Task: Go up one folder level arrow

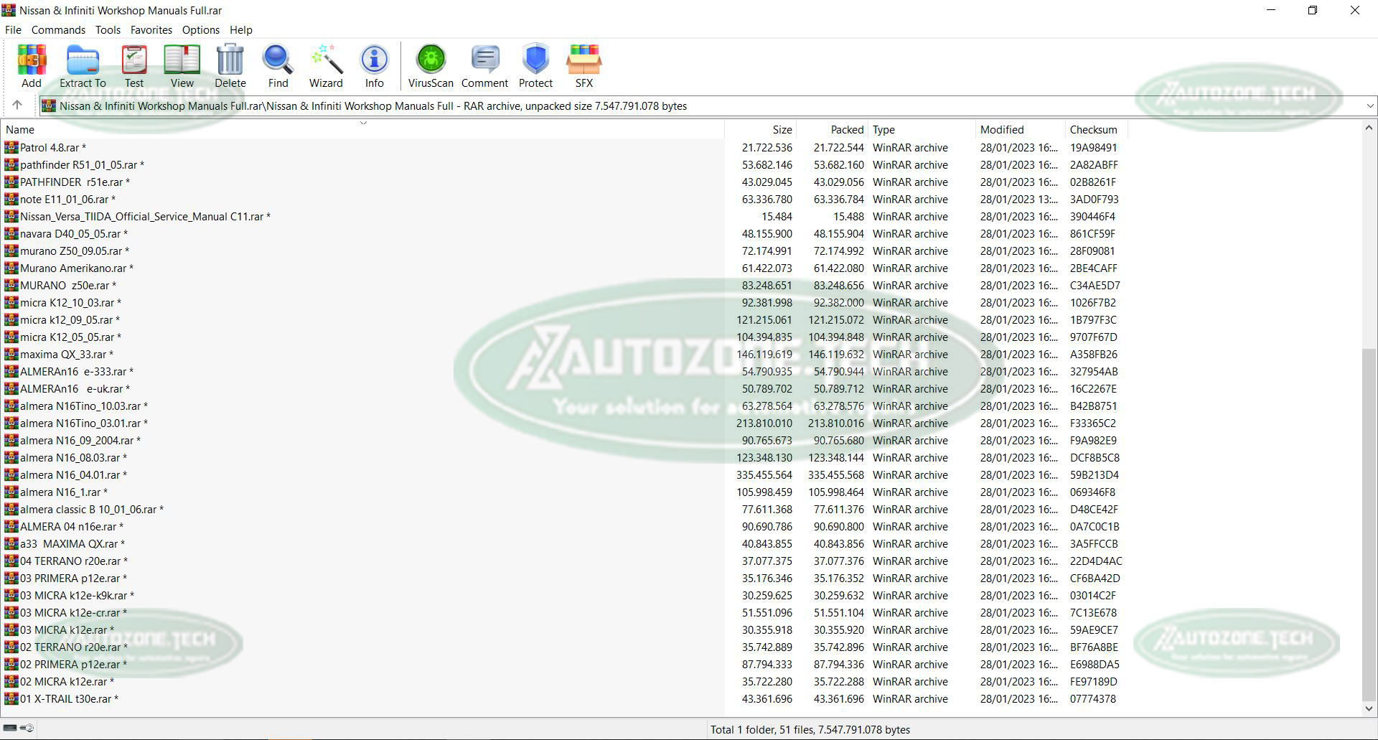Action: 17,106
